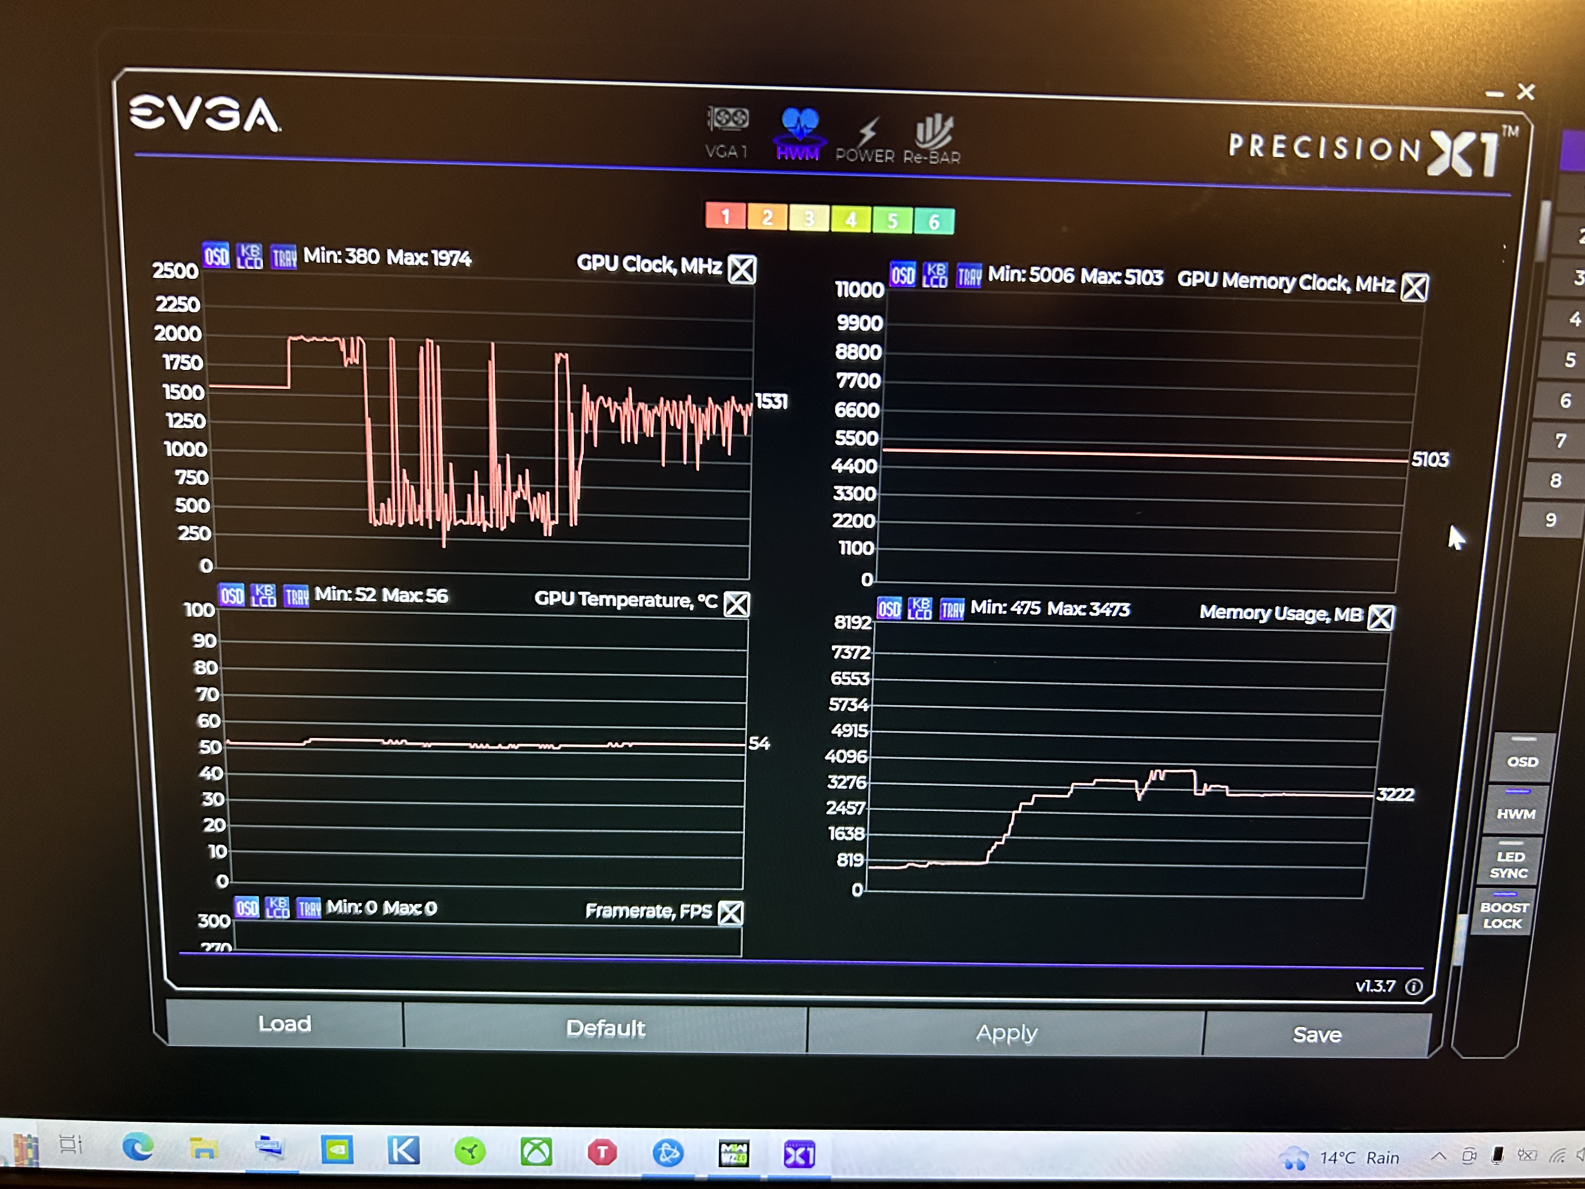Click the Save button
The image size is (1585, 1189).
pyautogui.click(x=1317, y=1035)
